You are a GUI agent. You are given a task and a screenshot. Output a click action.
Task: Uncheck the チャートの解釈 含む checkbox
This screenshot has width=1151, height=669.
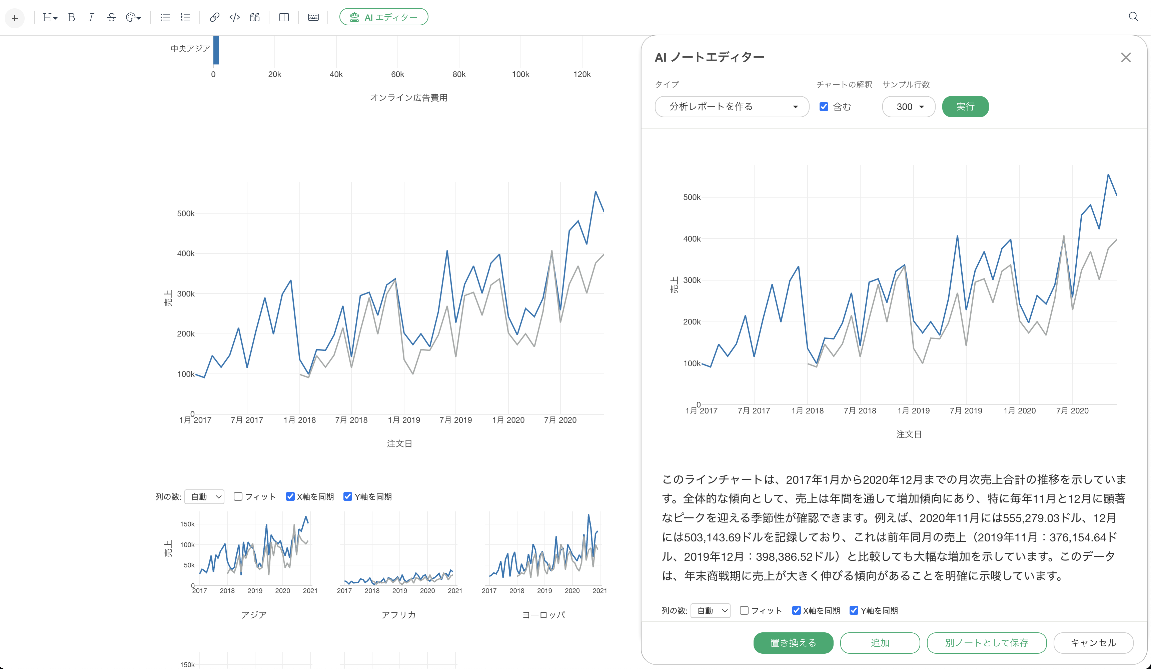click(x=824, y=106)
